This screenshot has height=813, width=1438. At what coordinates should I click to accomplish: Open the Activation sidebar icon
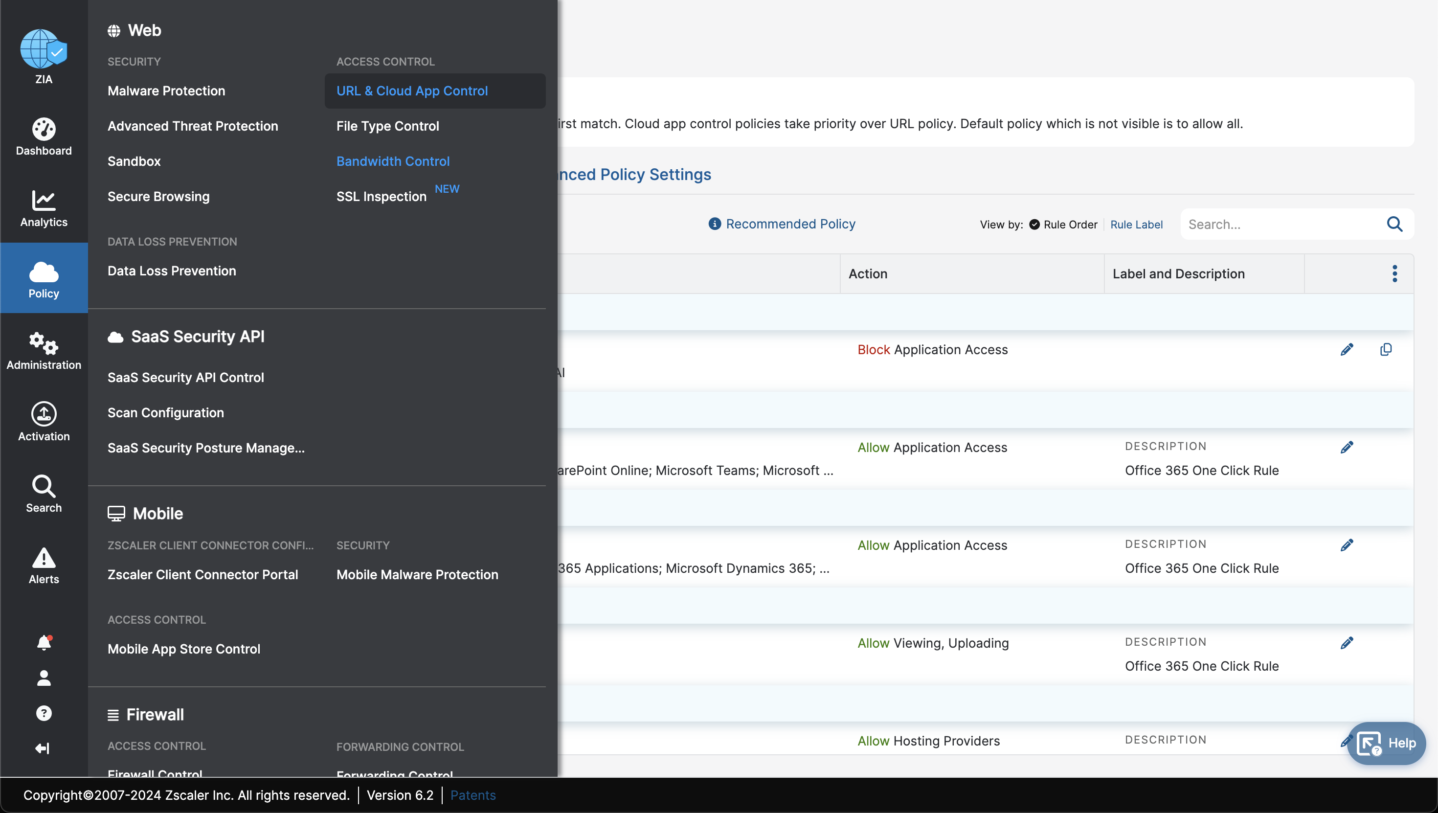44,414
